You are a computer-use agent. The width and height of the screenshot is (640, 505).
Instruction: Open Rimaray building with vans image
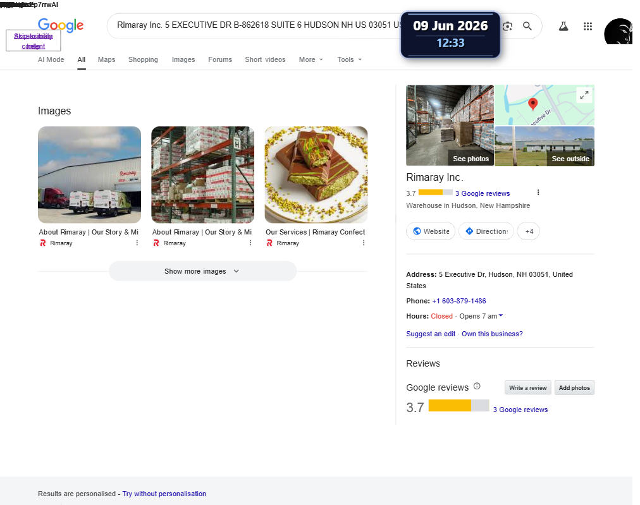89,174
